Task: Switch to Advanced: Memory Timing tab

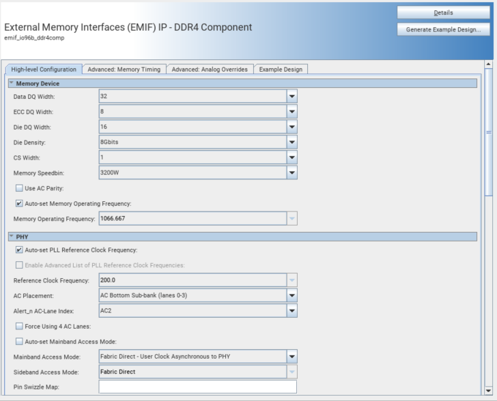Action: point(125,69)
